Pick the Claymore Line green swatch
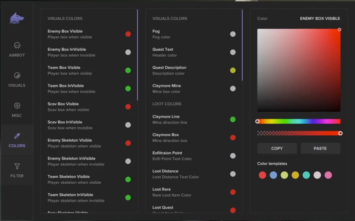This screenshot has width=355, height=221. (x=233, y=120)
